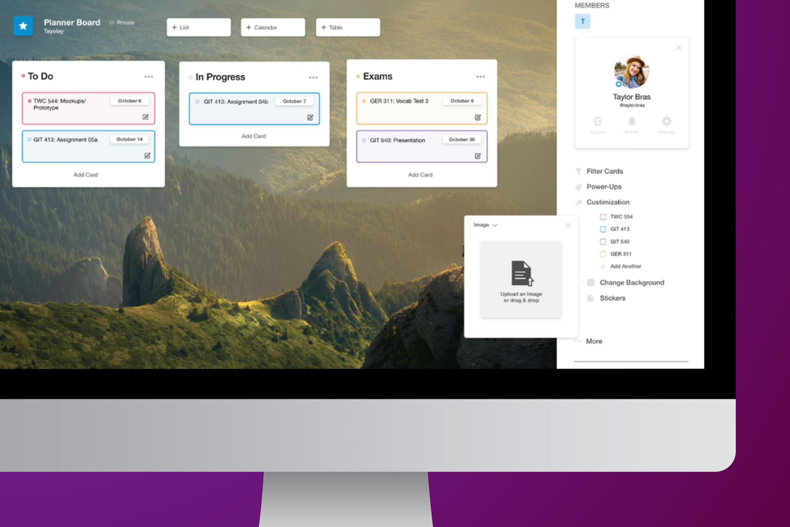Screen dimensions: 790x527
Task: Click the upload image file icon
Action: point(521,273)
